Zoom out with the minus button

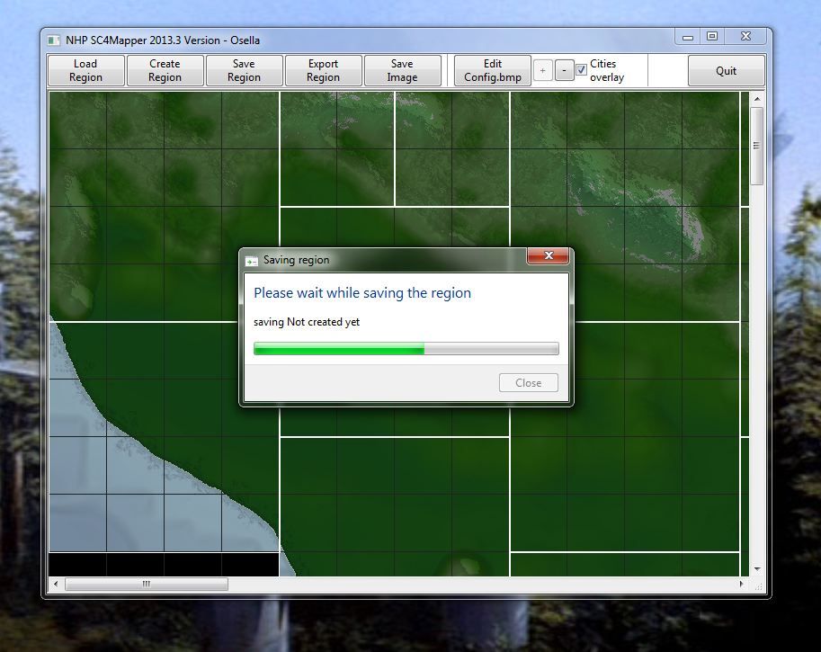pyautogui.click(x=564, y=70)
